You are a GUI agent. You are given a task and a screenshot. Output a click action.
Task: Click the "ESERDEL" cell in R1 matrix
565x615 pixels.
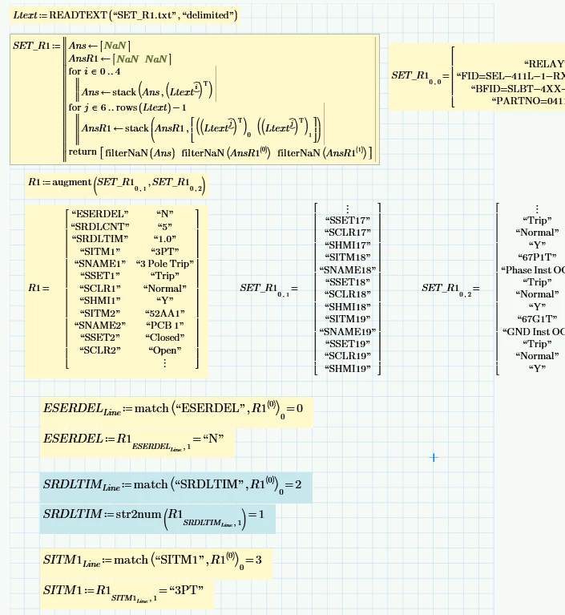100,214
